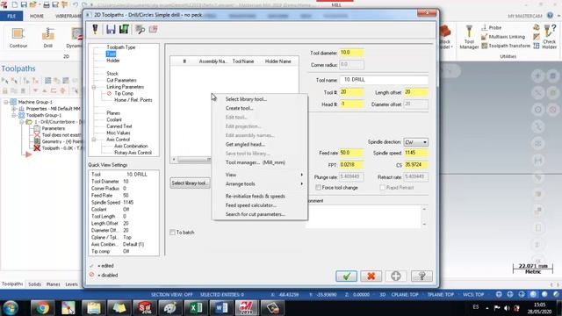Expand the Properties - Mill Default node

(x=14, y=109)
